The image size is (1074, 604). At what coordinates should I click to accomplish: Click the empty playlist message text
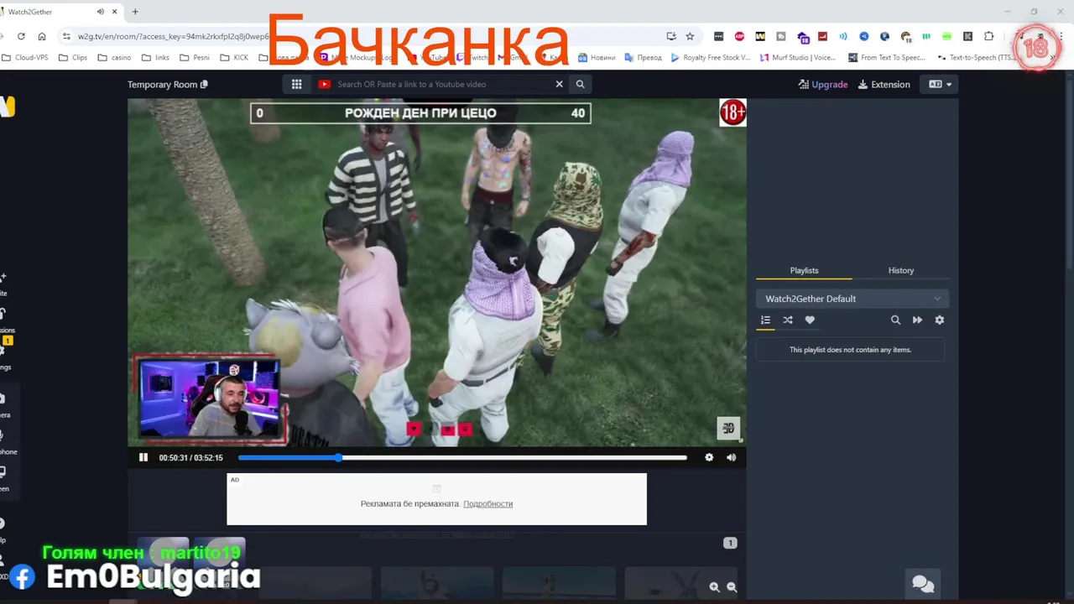[x=850, y=350]
